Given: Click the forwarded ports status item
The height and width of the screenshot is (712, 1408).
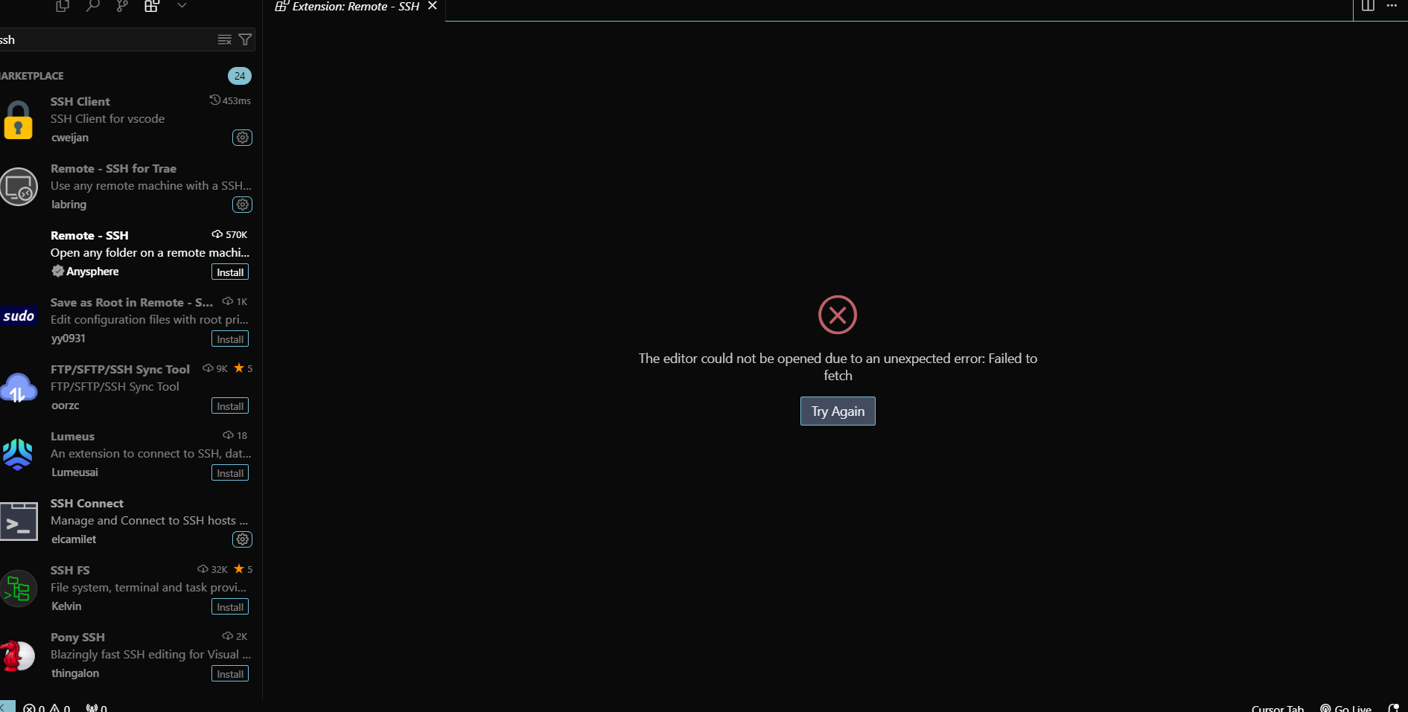Looking at the screenshot, I should 97,708.
